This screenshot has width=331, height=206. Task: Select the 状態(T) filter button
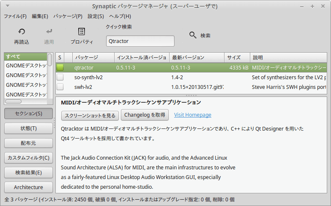point(28,128)
